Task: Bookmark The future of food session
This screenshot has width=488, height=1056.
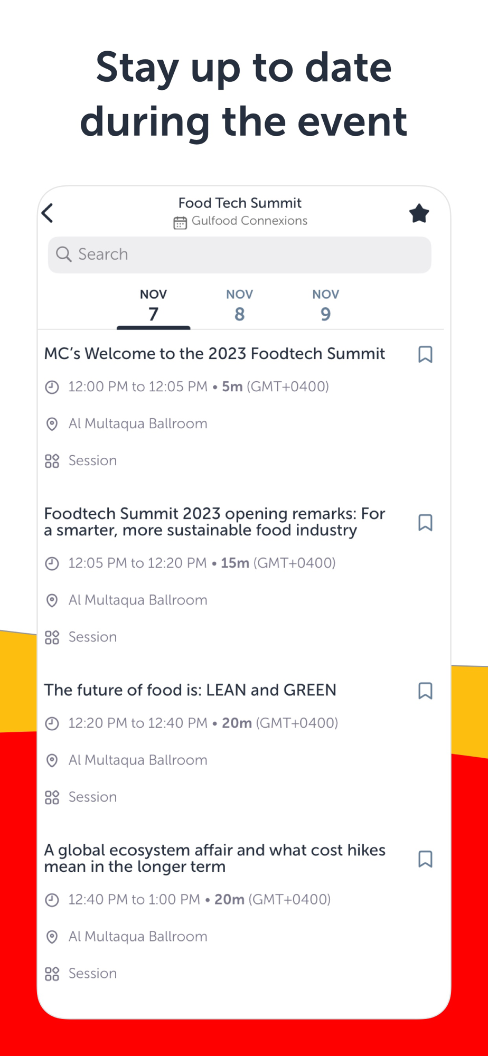Action: (x=425, y=691)
